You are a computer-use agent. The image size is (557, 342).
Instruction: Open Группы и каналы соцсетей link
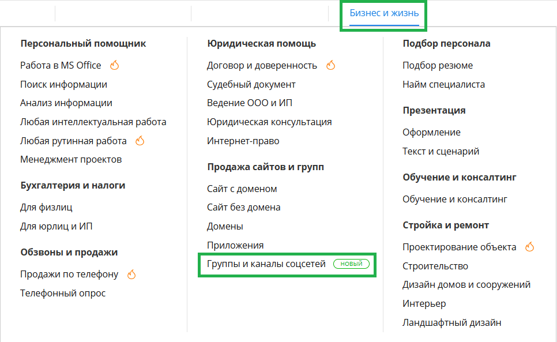tap(266, 264)
